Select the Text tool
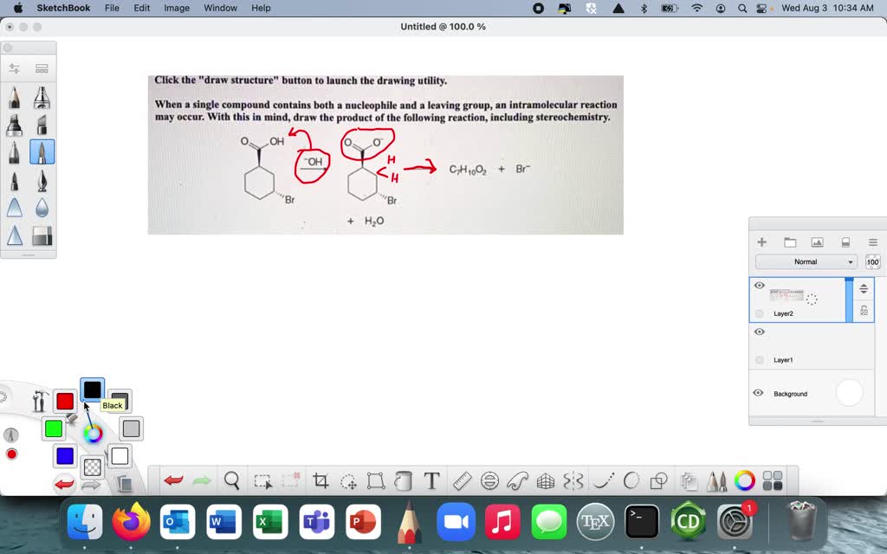887x554 pixels. pos(432,480)
